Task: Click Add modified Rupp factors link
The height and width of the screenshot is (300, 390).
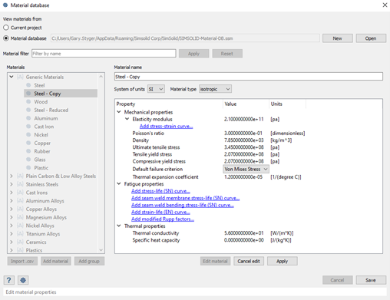Action: 163,219
